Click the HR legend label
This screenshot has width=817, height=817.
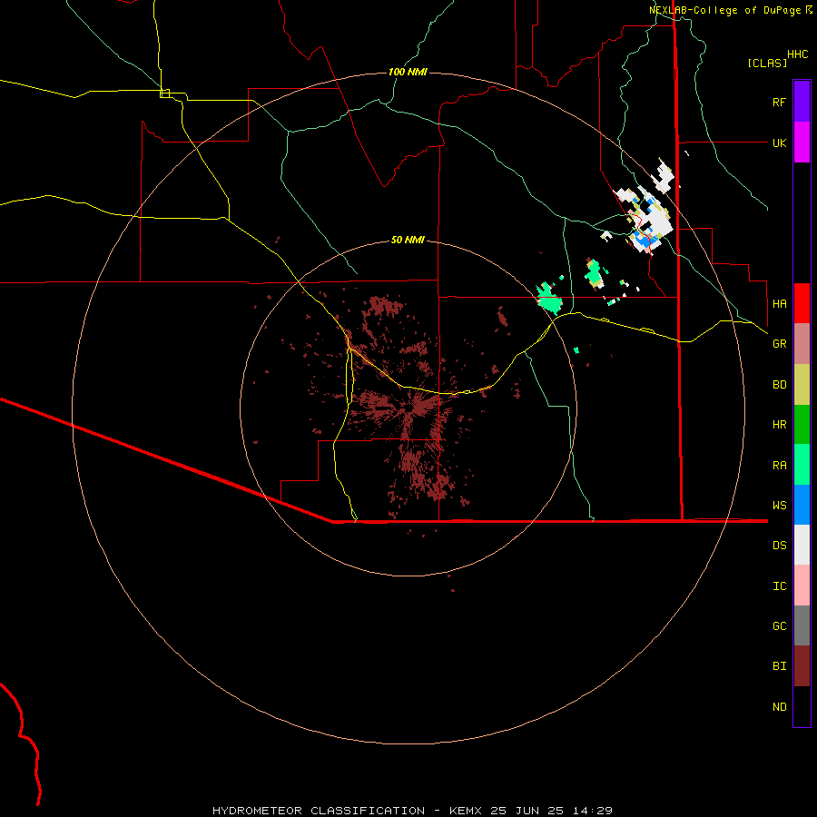(x=779, y=425)
